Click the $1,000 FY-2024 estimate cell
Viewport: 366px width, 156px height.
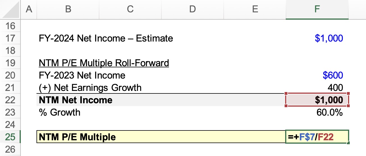click(317, 38)
